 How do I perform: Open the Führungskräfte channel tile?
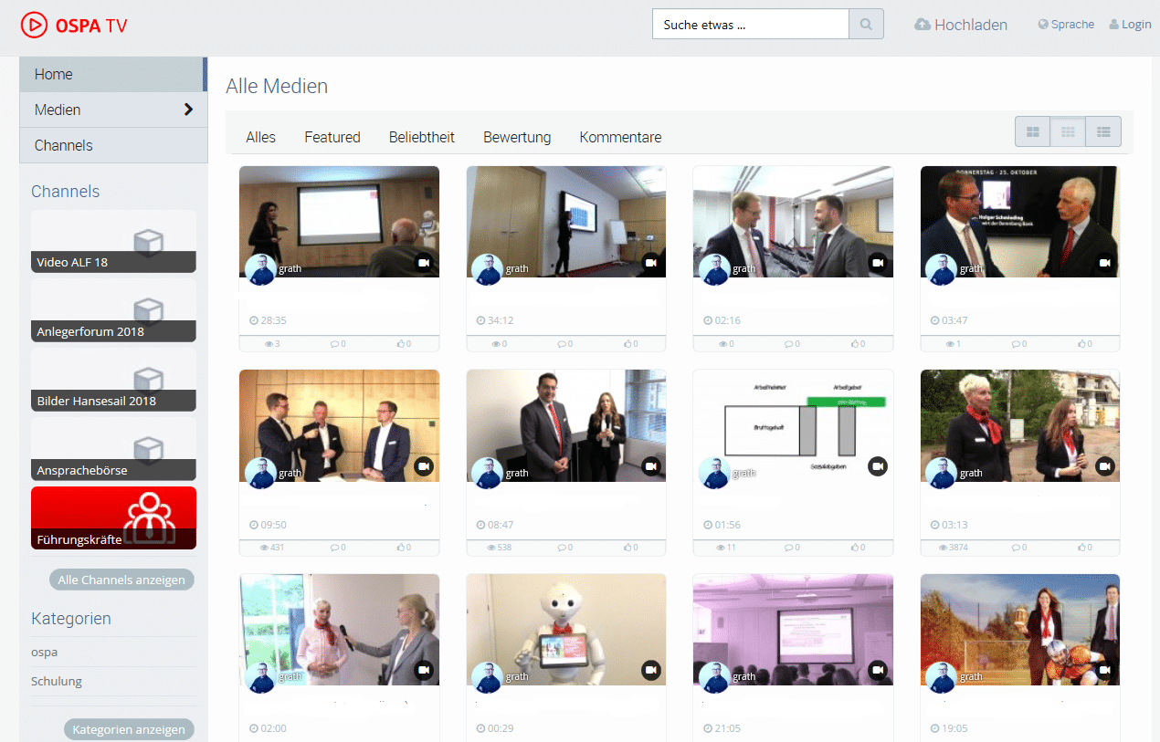[113, 517]
